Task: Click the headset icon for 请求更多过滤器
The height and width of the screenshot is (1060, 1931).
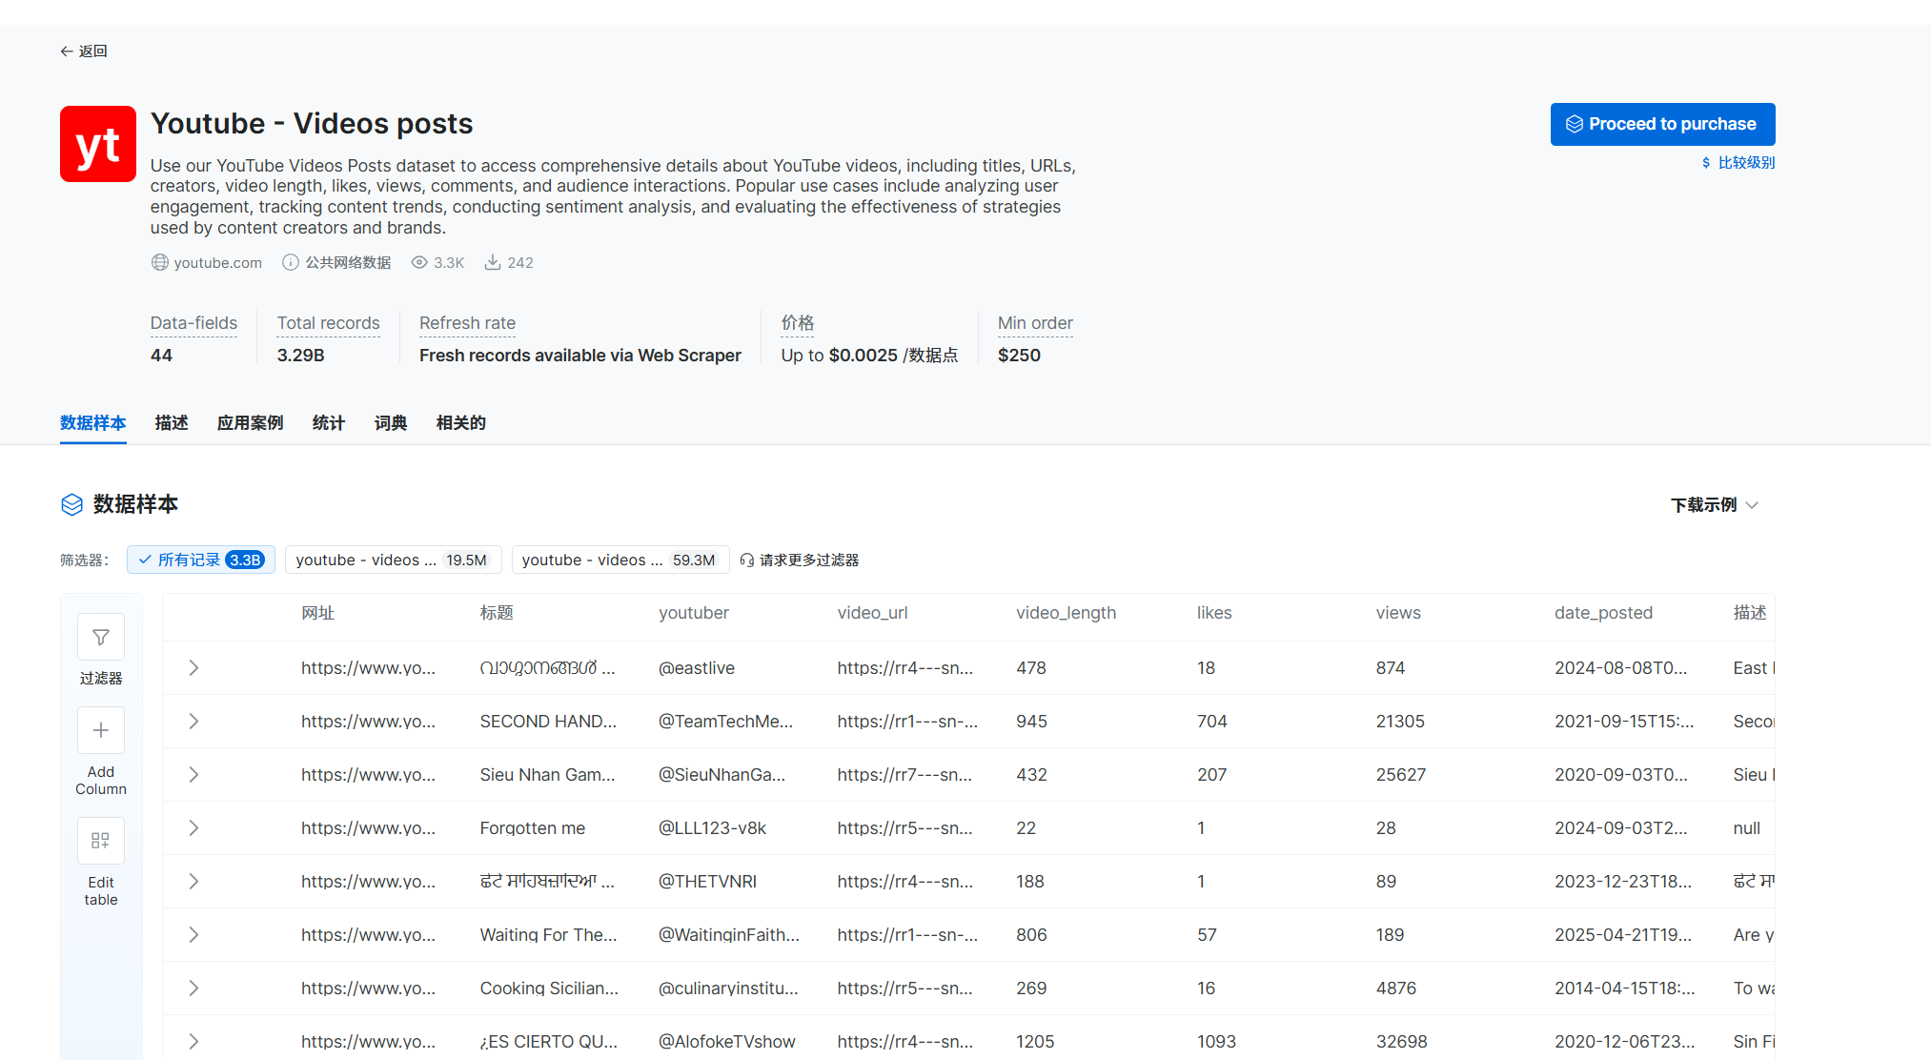Action: point(747,561)
